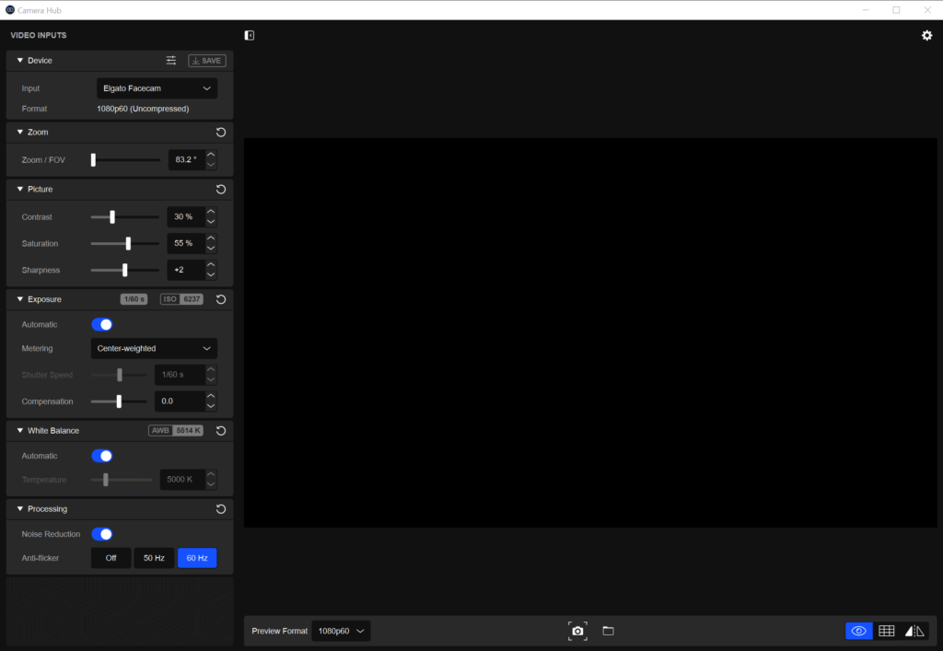The height and width of the screenshot is (651, 943).
Task: Click the Sharpness slider handle
Action: click(125, 270)
